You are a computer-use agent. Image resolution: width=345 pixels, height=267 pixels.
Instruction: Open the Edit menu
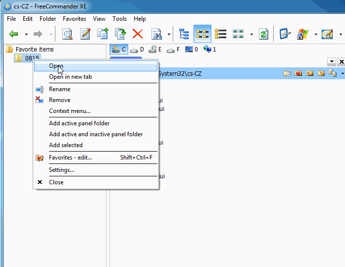(x=28, y=19)
